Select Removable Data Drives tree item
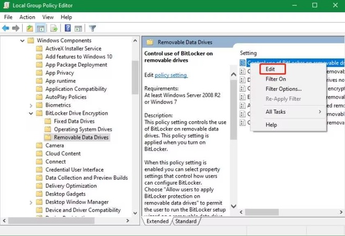 point(81,137)
